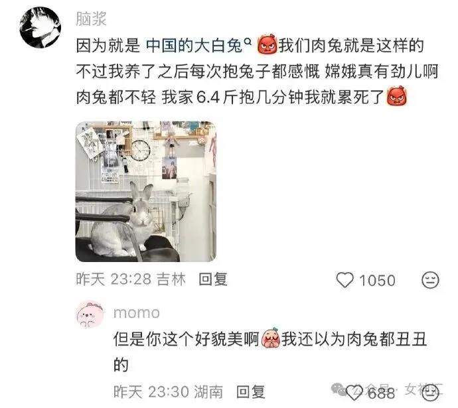
Task: Click the face icon on momo's reply
Action: tap(430, 392)
